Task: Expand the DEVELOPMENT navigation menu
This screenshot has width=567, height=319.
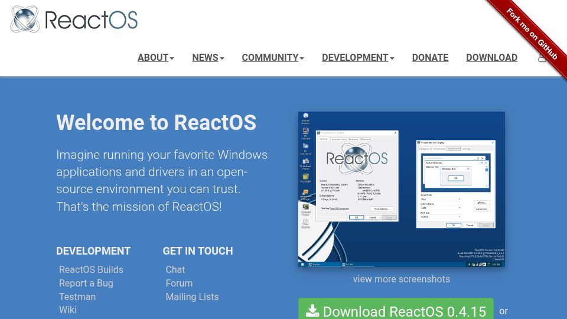Action: click(358, 57)
